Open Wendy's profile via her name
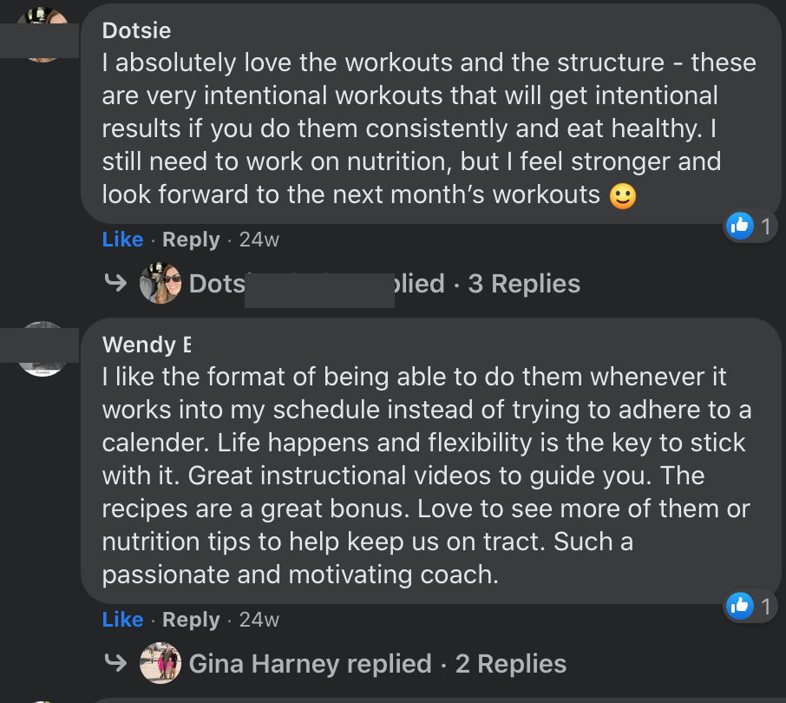The image size is (786, 703). tap(147, 345)
